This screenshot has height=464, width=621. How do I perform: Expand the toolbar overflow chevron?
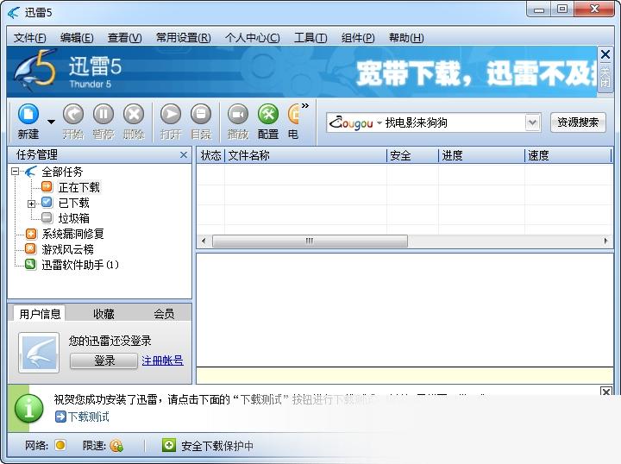point(305,106)
